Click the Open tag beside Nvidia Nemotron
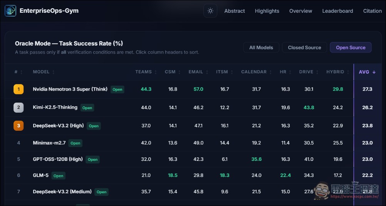The height and width of the screenshot is (206, 386). (117, 89)
